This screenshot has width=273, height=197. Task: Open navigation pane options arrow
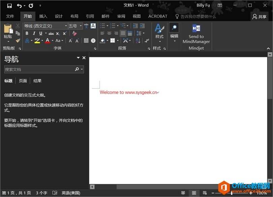point(78,58)
